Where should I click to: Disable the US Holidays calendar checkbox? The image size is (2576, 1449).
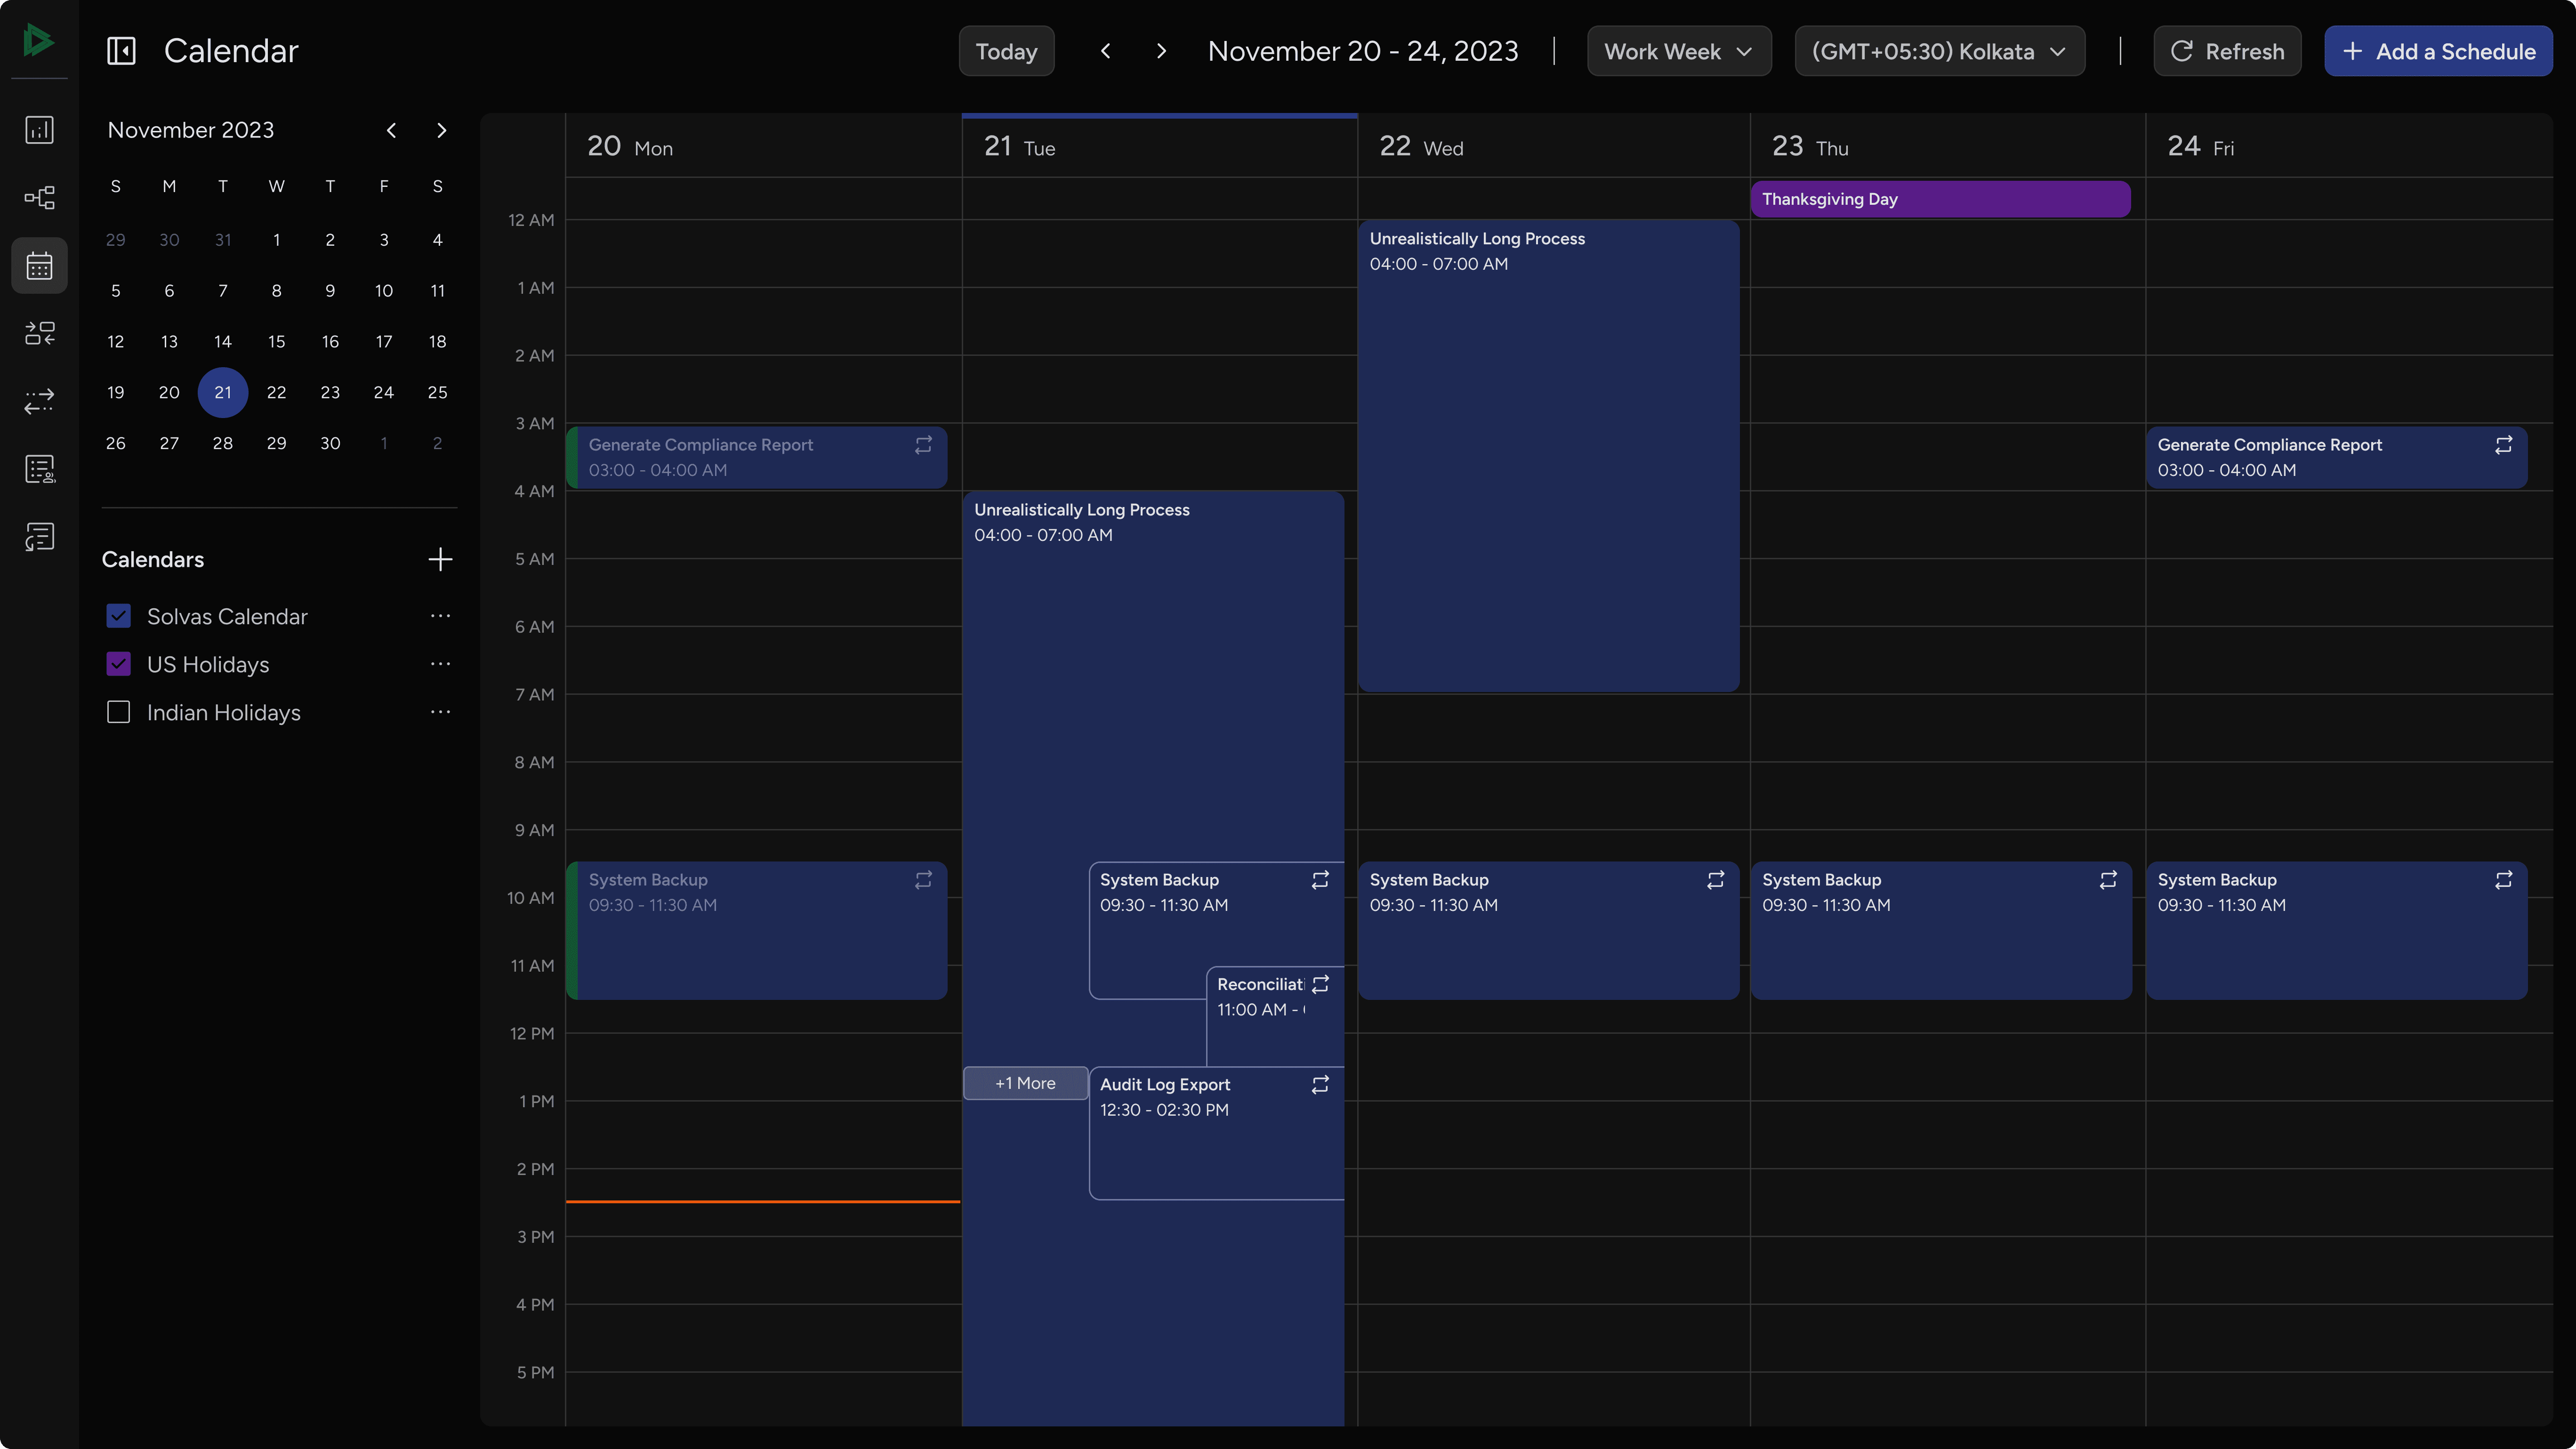(118, 663)
